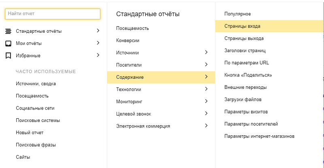This screenshot has width=324, height=168.
Task: Expand the Электронная коммерция arrow
Action: pyautogui.click(x=206, y=126)
